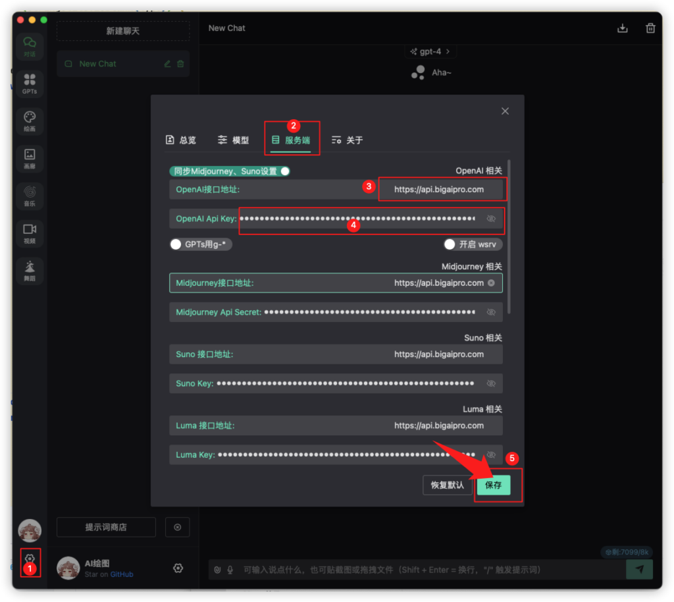Click the Luma Key field
This screenshot has height=602, width=674.
[336, 455]
